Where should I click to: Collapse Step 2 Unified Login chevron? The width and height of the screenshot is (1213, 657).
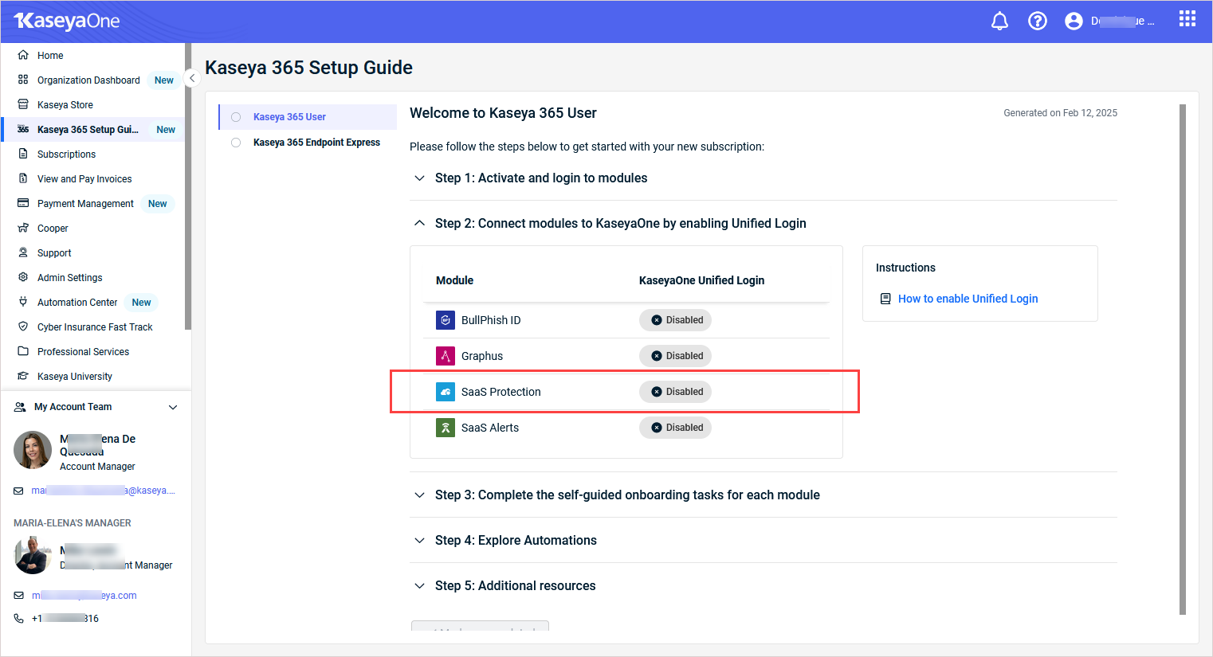(x=419, y=224)
